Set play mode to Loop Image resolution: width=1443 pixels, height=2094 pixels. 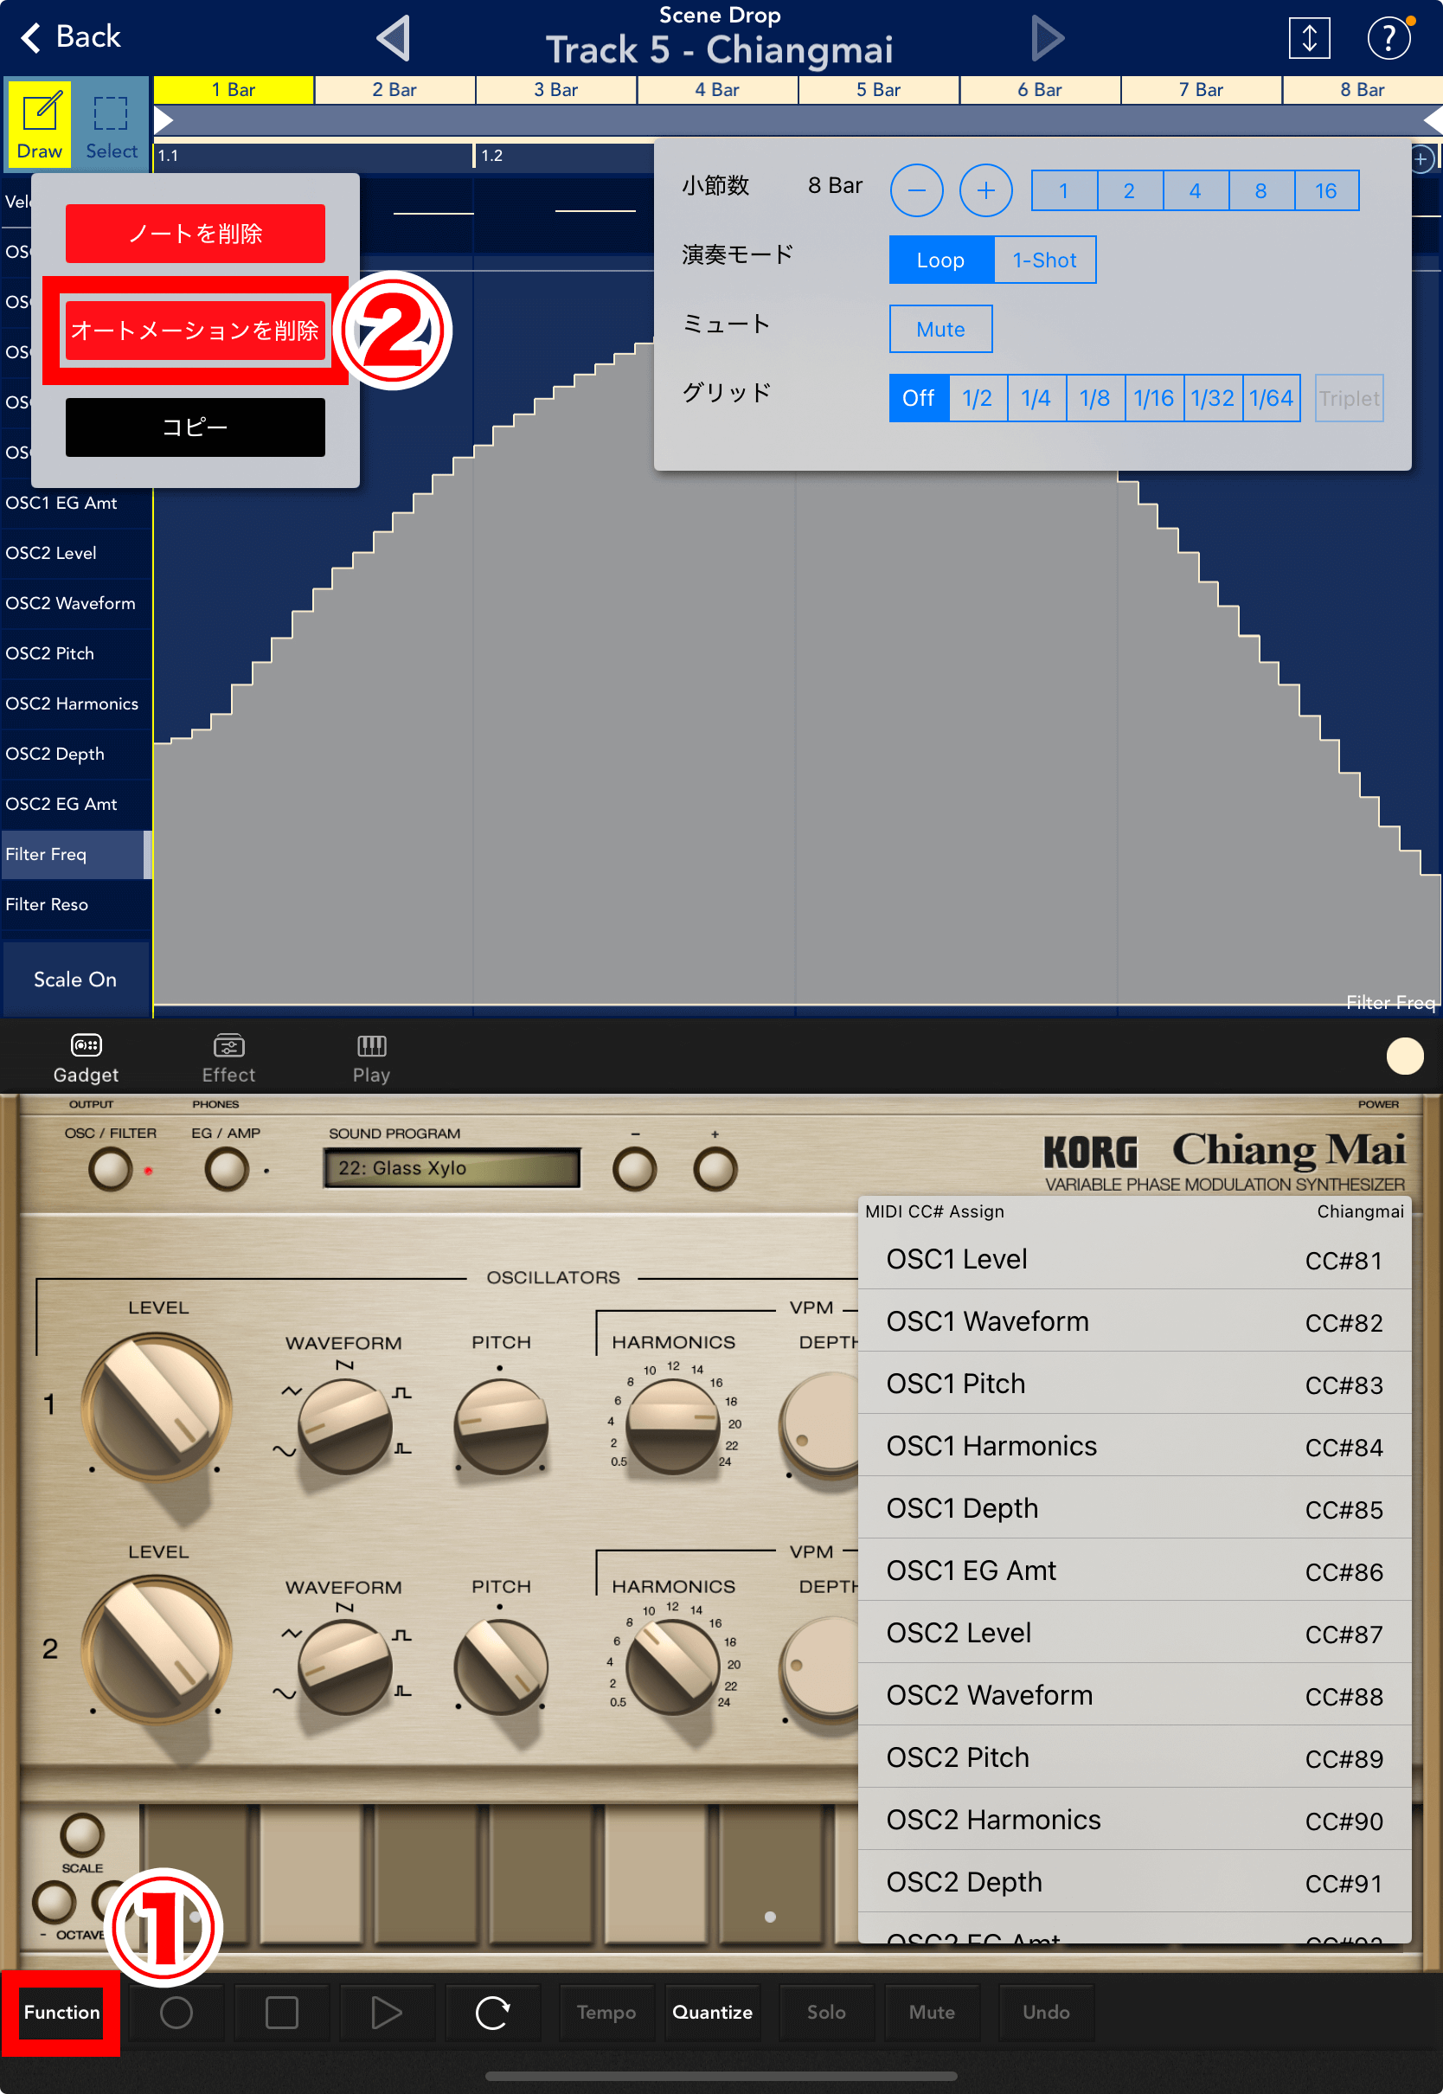click(941, 260)
